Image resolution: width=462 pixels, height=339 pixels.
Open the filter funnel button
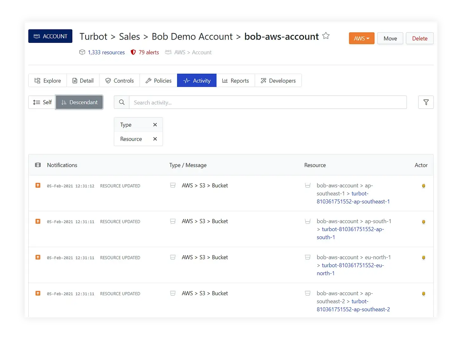tap(426, 102)
